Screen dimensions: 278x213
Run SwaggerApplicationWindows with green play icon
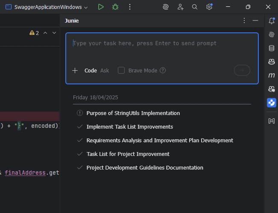coord(101,7)
